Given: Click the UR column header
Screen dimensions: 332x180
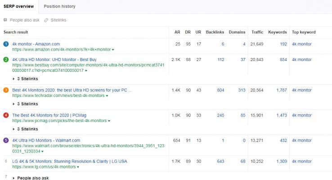Looking at the screenshot, I should 198,32.
